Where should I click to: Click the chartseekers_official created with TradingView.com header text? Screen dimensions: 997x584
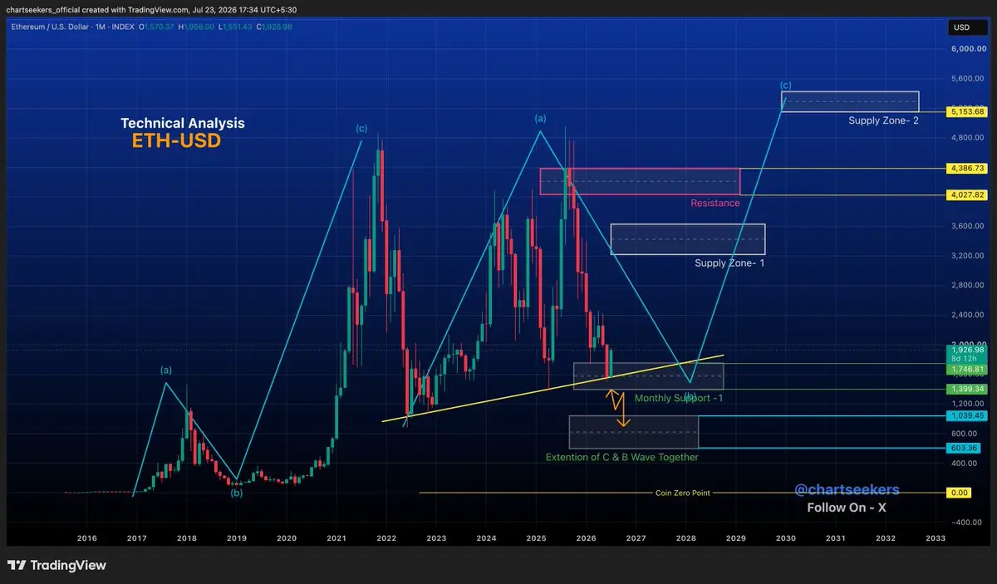point(150,9)
